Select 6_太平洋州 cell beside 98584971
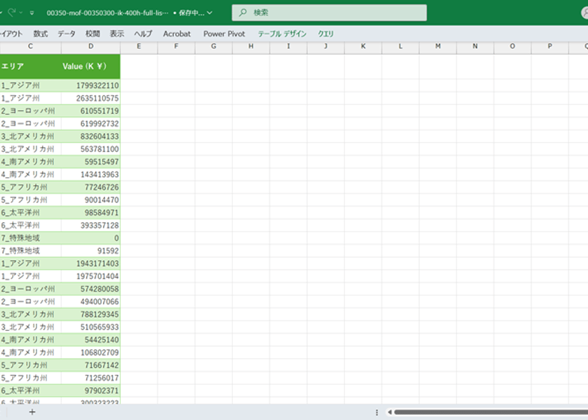The image size is (588, 420). coord(31,213)
